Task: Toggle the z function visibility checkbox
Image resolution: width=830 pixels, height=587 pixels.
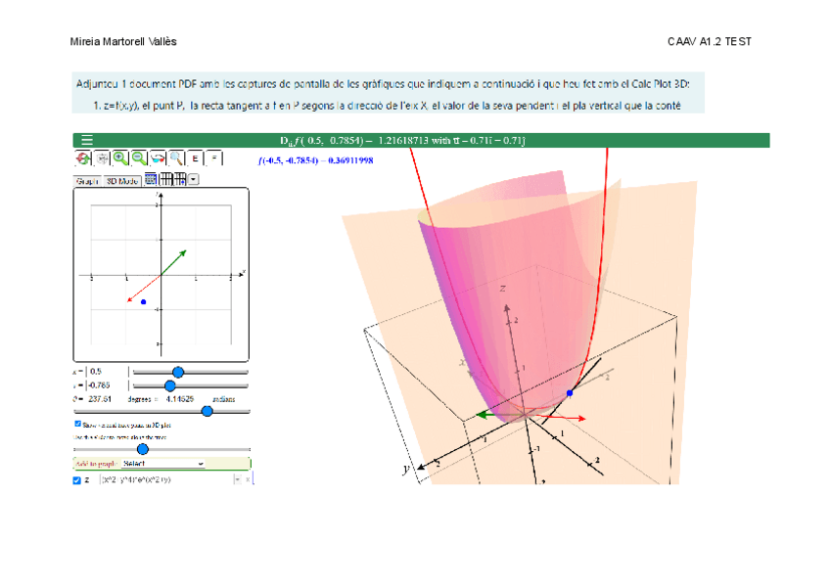Action: pyautogui.click(x=76, y=480)
